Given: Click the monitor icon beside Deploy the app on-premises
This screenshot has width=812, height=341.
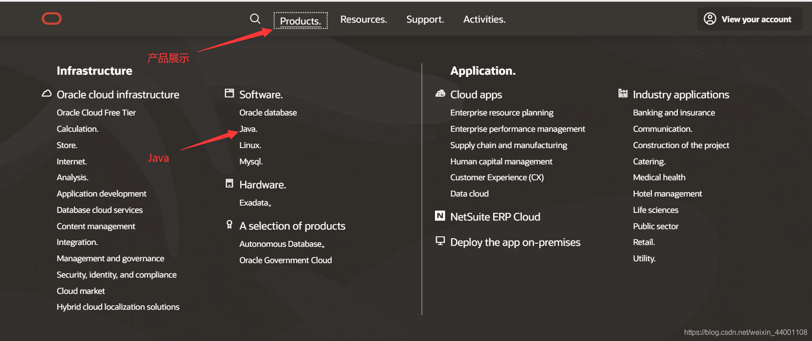Looking at the screenshot, I should coord(440,240).
